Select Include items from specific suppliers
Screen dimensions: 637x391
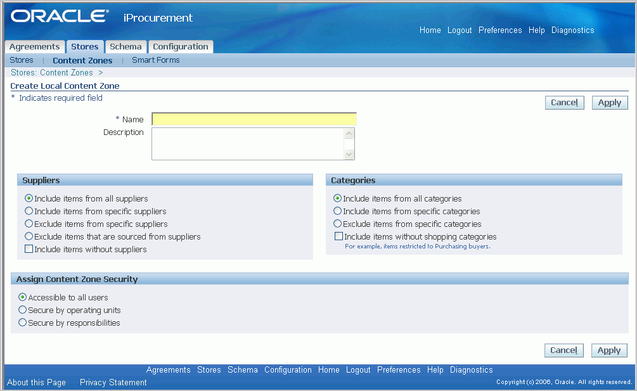tap(29, 211)
